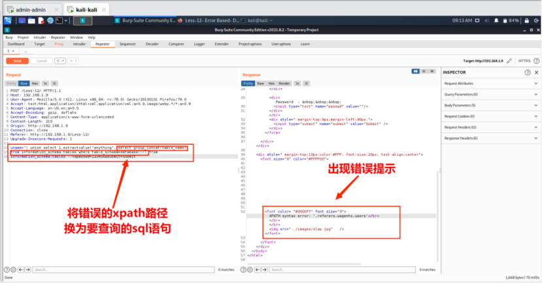The width and height of the screenshot is (542, 283).
Task: Click the text editor launcher in the panel
Action: (41, 21)
